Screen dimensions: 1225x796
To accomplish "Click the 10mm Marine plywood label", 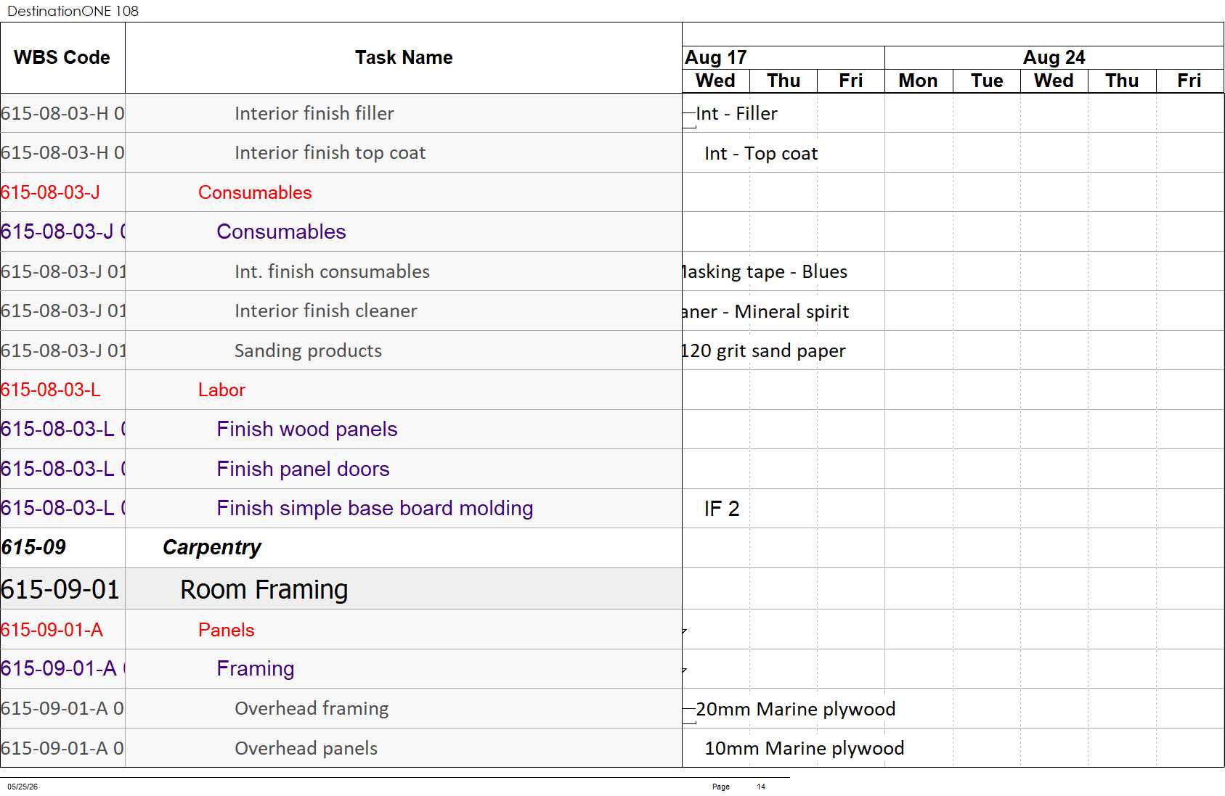I will pos(804,748).
